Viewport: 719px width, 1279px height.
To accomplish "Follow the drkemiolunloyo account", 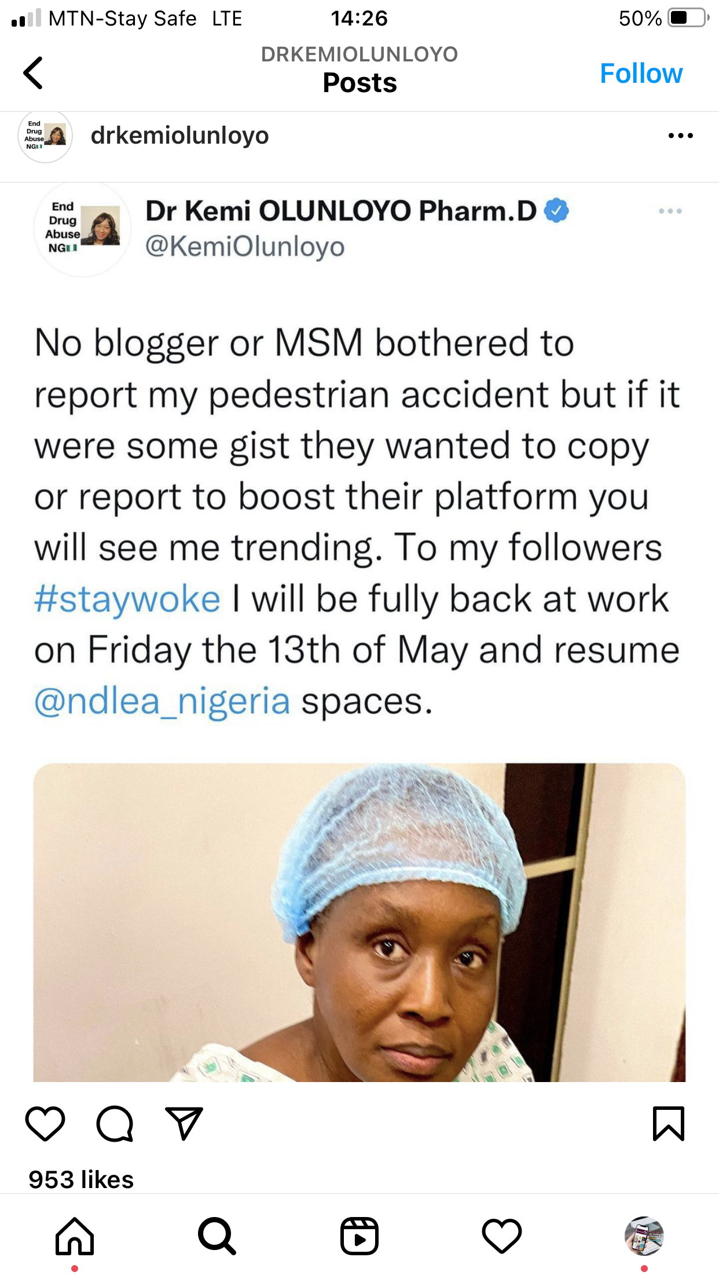I will pos(641,74).
